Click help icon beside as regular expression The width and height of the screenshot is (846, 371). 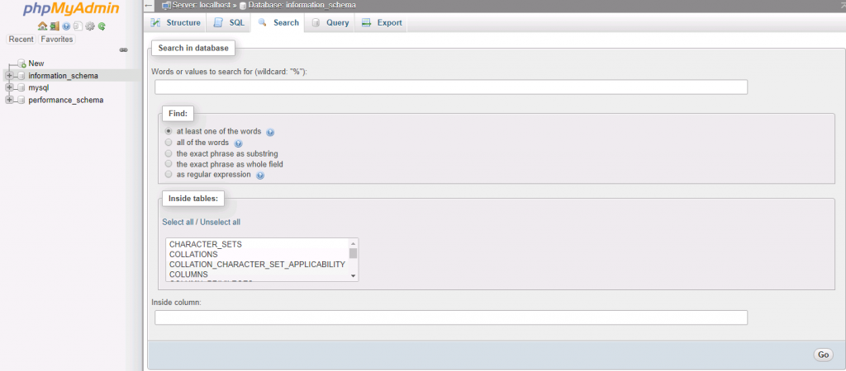coord(260,176)
